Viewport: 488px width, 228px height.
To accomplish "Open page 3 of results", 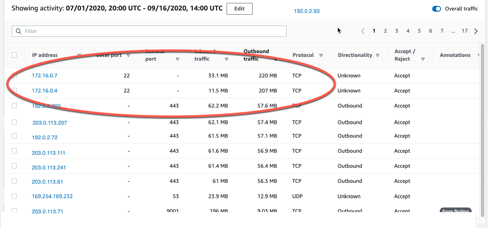I will [397, 31].
